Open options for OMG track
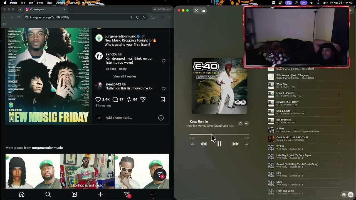The image size is (356, 200). (x=339, y=183)
